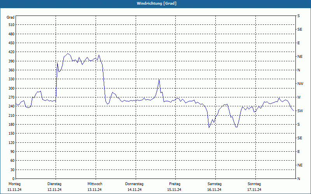Click the 510 axis value

click(12, 25)
